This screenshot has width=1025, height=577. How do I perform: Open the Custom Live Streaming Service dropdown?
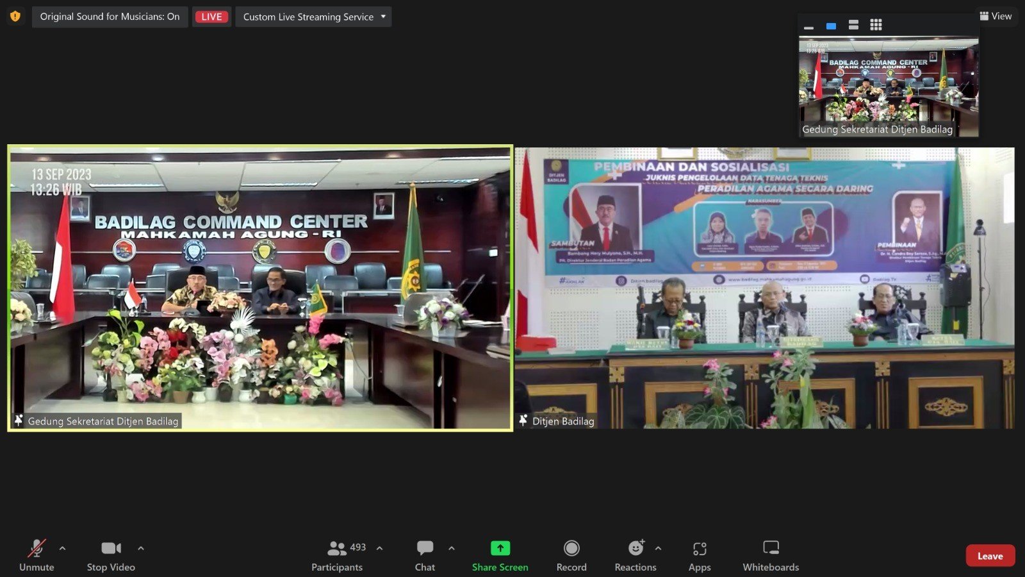click(x=313, y=17)
